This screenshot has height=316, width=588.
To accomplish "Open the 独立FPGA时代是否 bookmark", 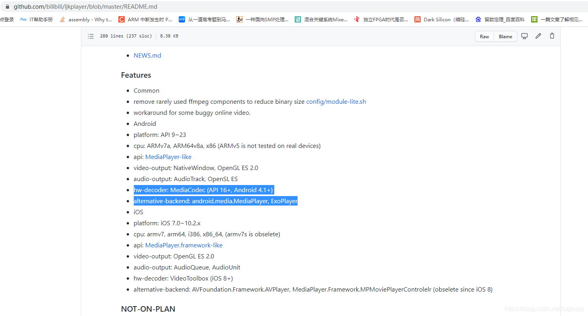I will tap(381, 19).
